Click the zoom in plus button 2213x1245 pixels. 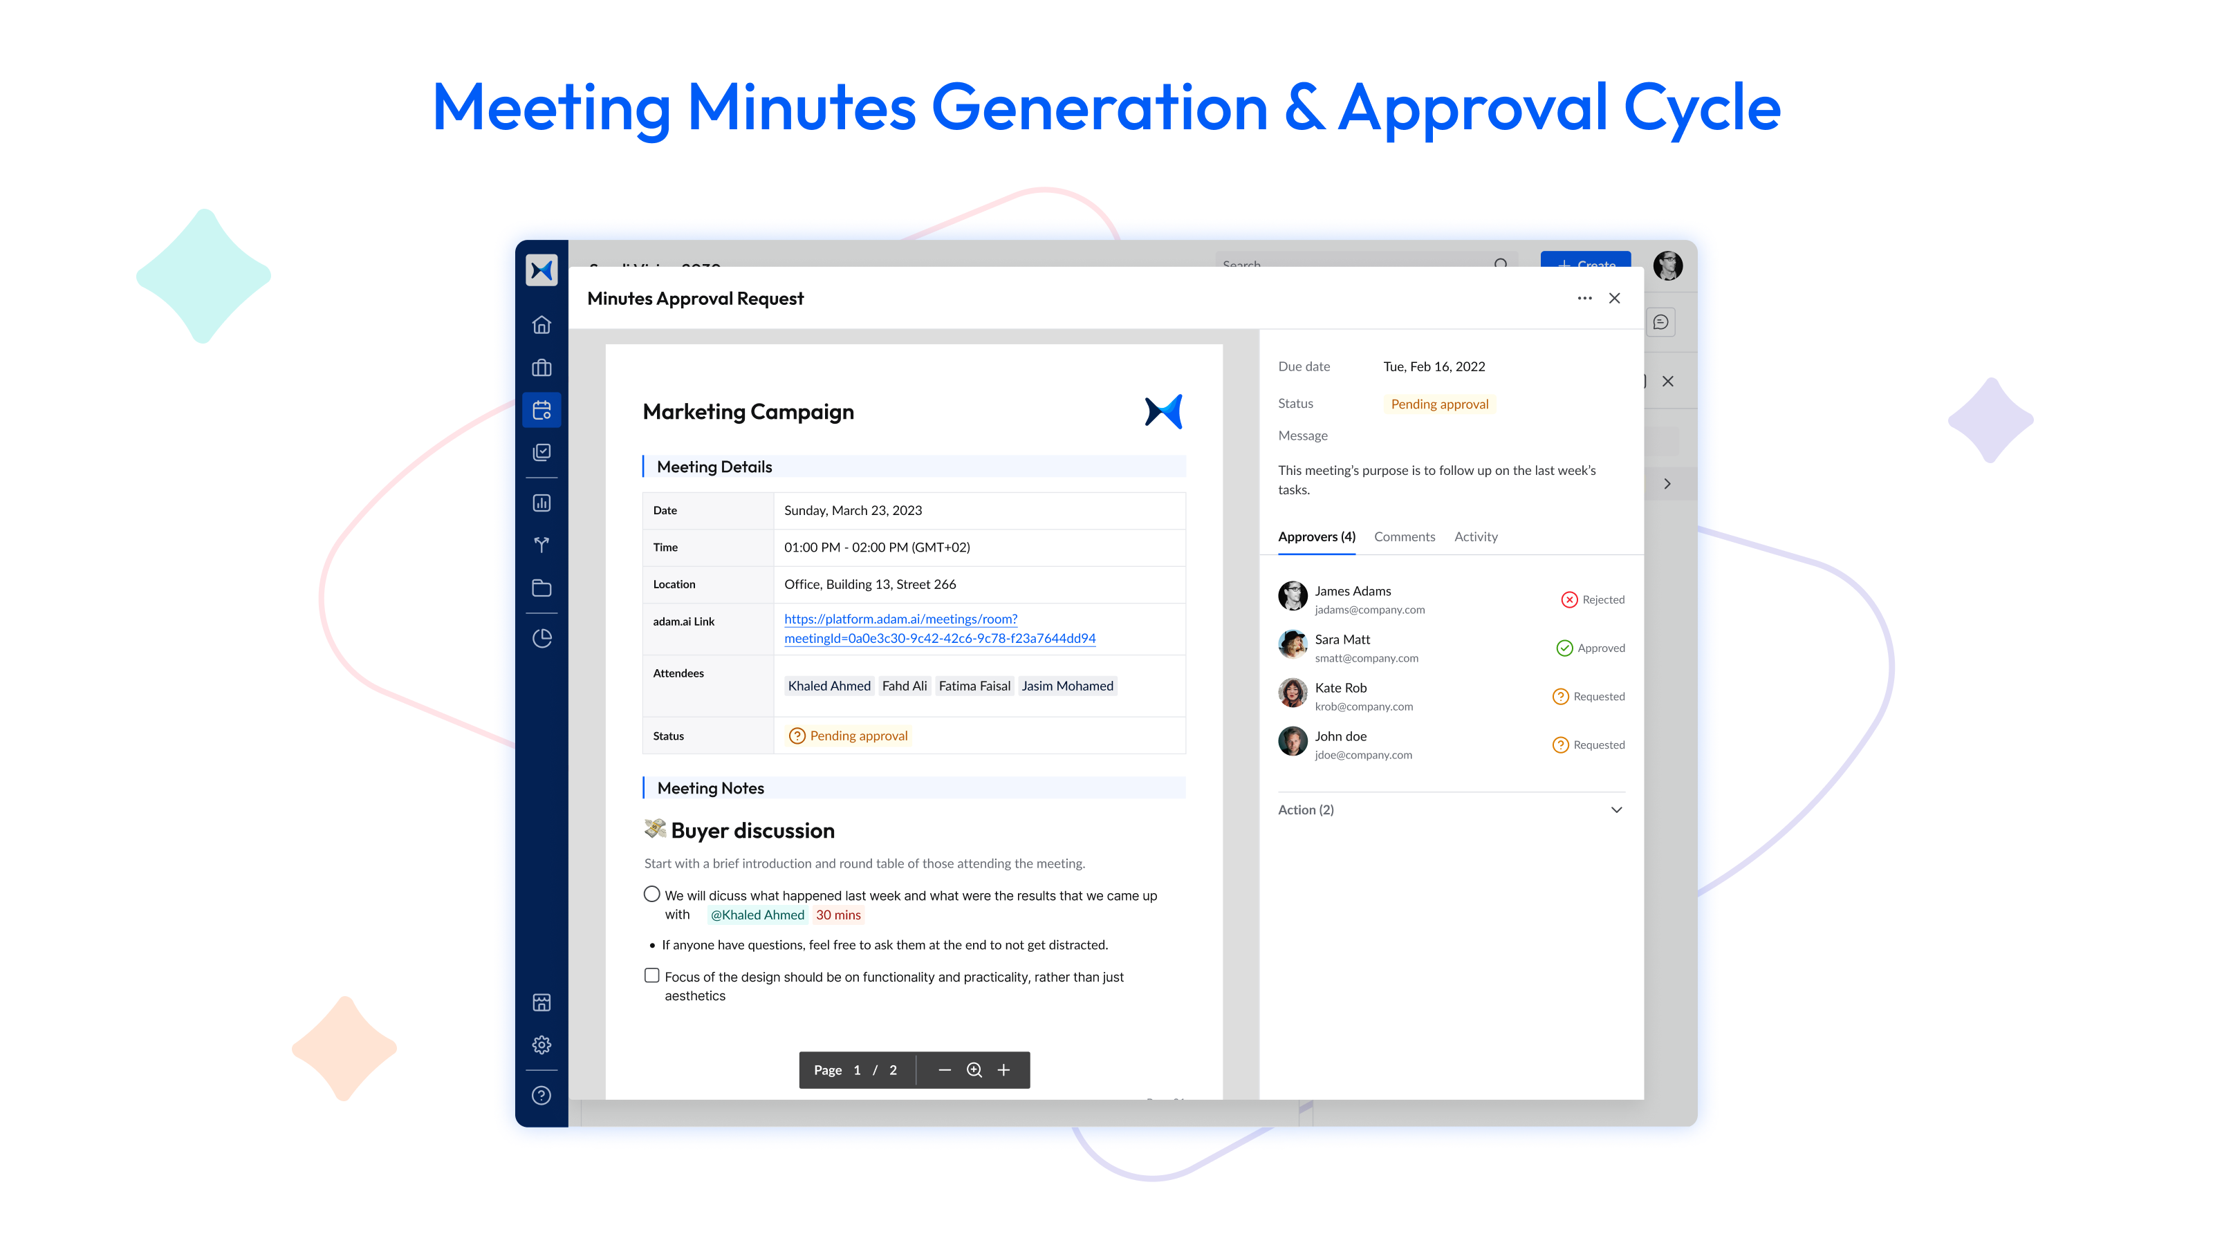pyautogui.click(x=1003, y=1070)
